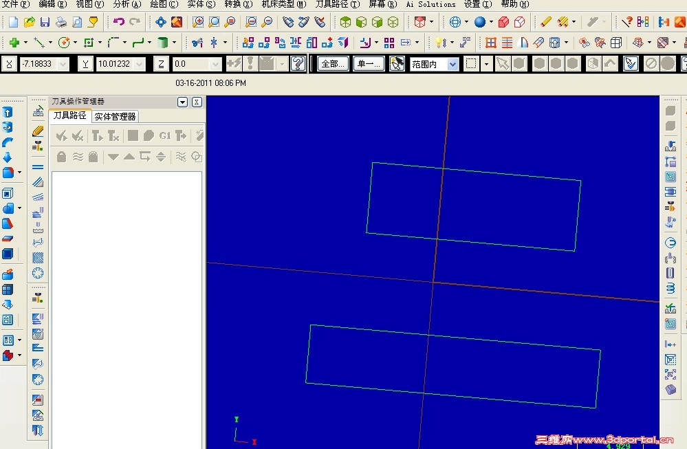Click the 全部... All selection button
Viewport: 687px width, 449px height.
pyautogui.click(x=333, y=64)
